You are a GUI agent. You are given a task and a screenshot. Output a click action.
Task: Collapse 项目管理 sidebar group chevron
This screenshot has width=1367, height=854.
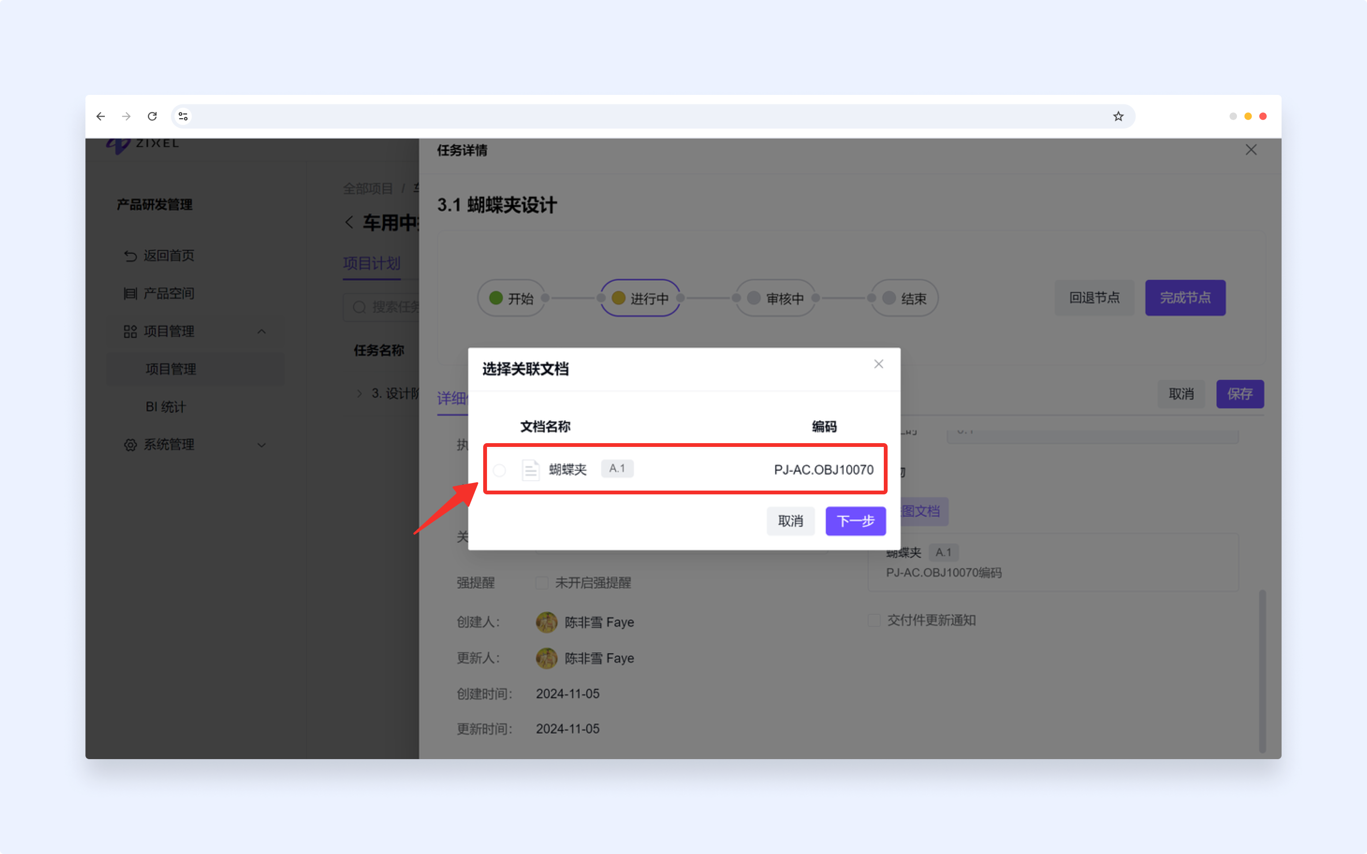coord(262,332)
